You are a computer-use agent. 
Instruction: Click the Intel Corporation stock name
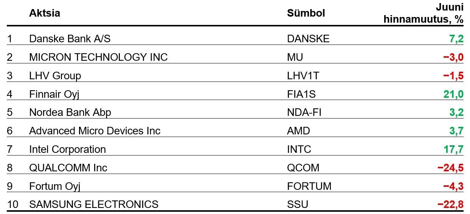[x=68, y=149]
